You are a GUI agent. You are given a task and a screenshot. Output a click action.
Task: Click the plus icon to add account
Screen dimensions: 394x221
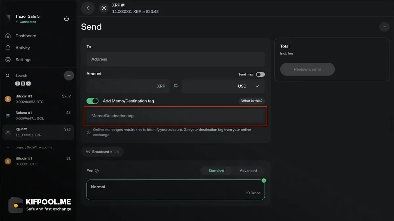coord(69,76)
